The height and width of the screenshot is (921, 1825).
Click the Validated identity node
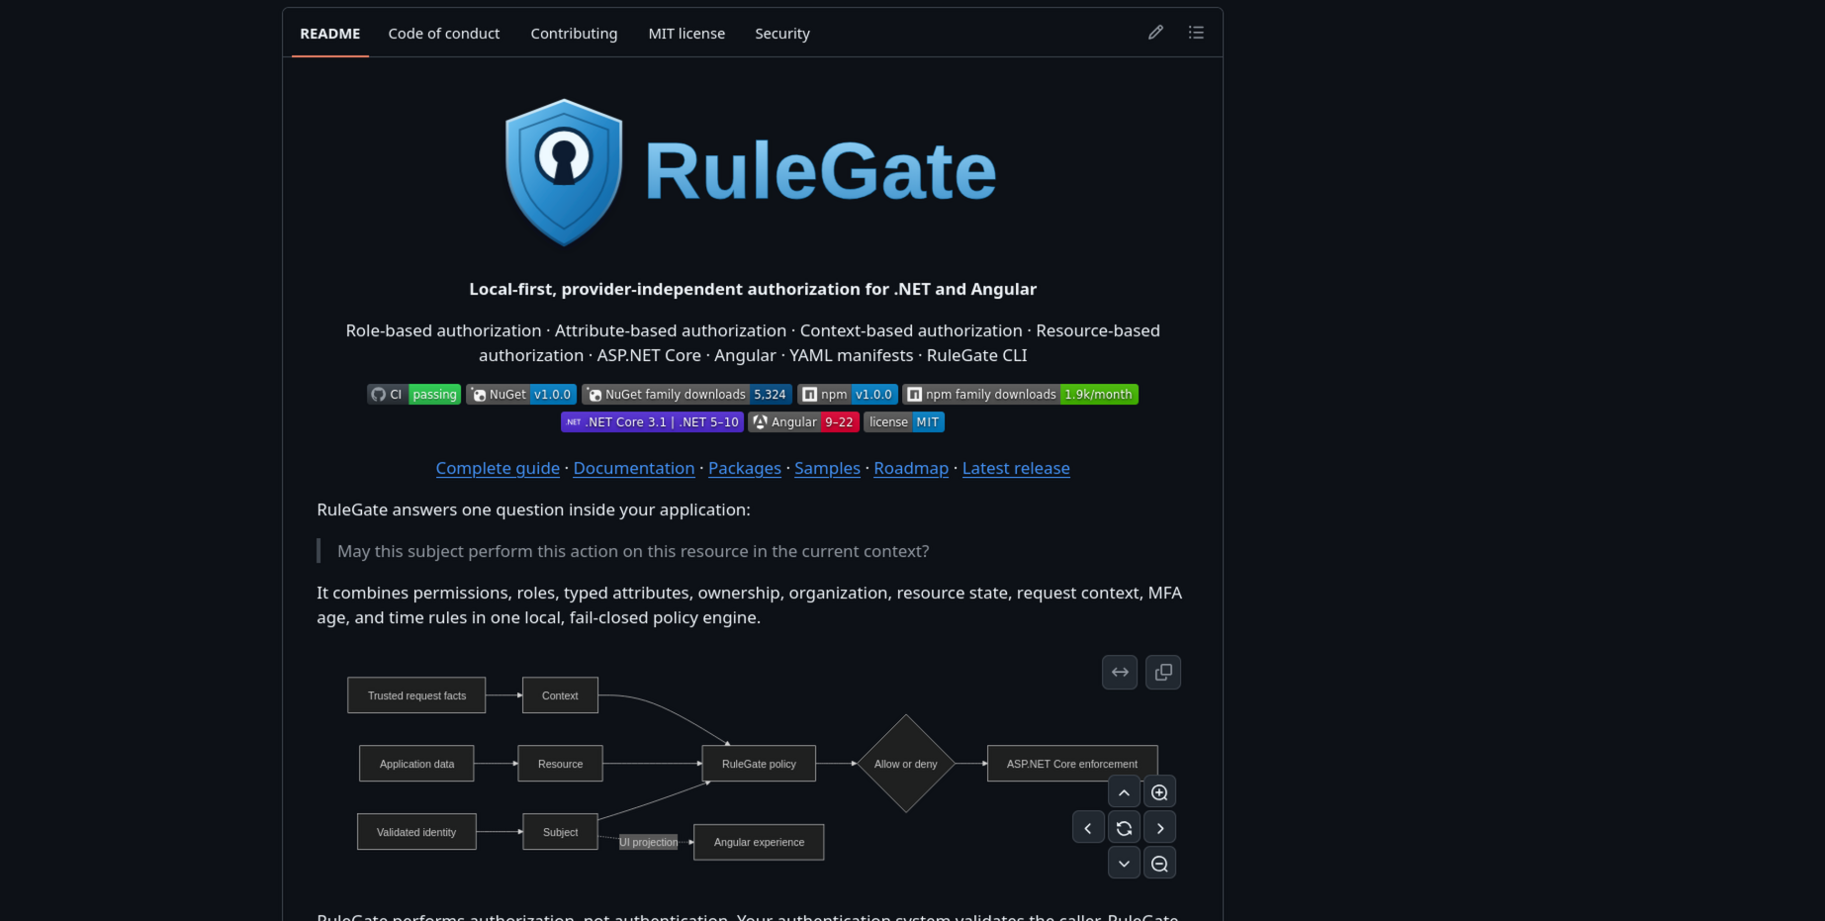416,832
